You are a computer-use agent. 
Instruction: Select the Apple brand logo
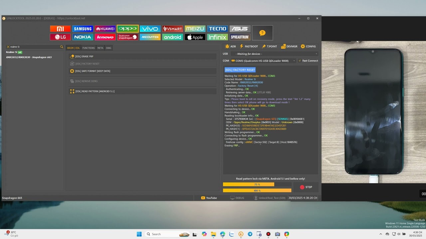pyautogui.click(x=195, y=37)
